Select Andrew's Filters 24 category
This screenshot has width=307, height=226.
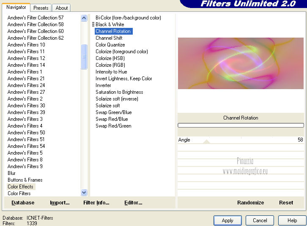tap(26, 85)
